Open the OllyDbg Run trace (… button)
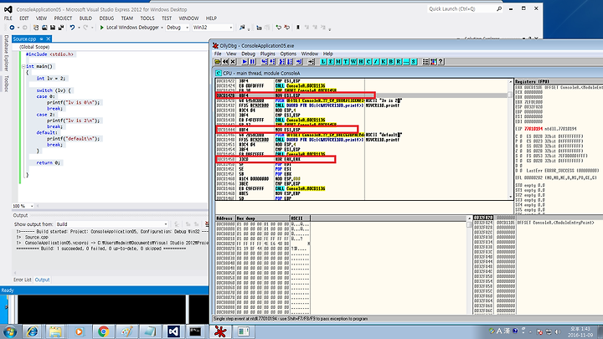Image resolution: width=603 pixels, height=339 pixels. pyautogui.click(x=406, y=61)
